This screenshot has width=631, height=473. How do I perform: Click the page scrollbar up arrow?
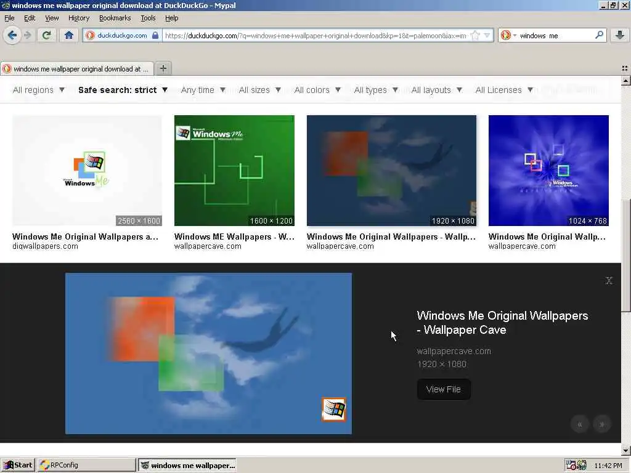pos(626,81)
